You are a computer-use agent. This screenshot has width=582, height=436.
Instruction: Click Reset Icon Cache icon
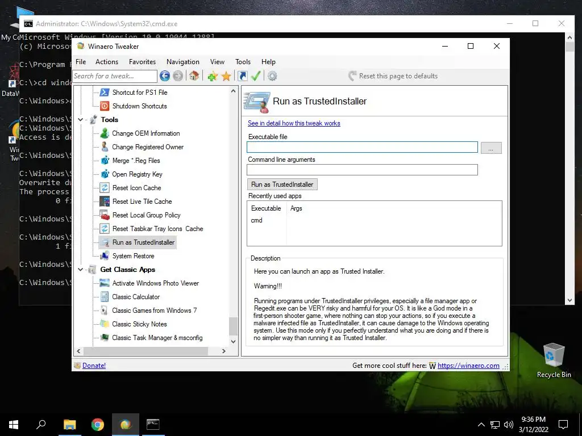click(x=105, y=187)
